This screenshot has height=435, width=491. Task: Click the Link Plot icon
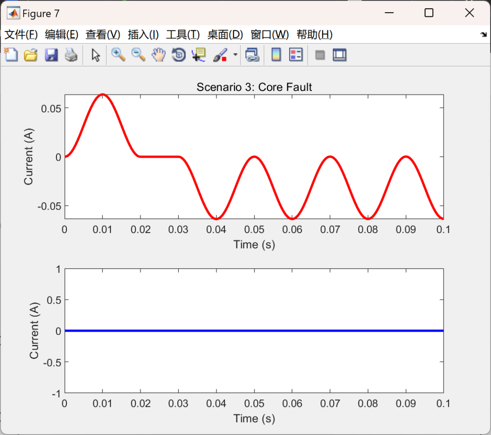(x=252, y=55)
